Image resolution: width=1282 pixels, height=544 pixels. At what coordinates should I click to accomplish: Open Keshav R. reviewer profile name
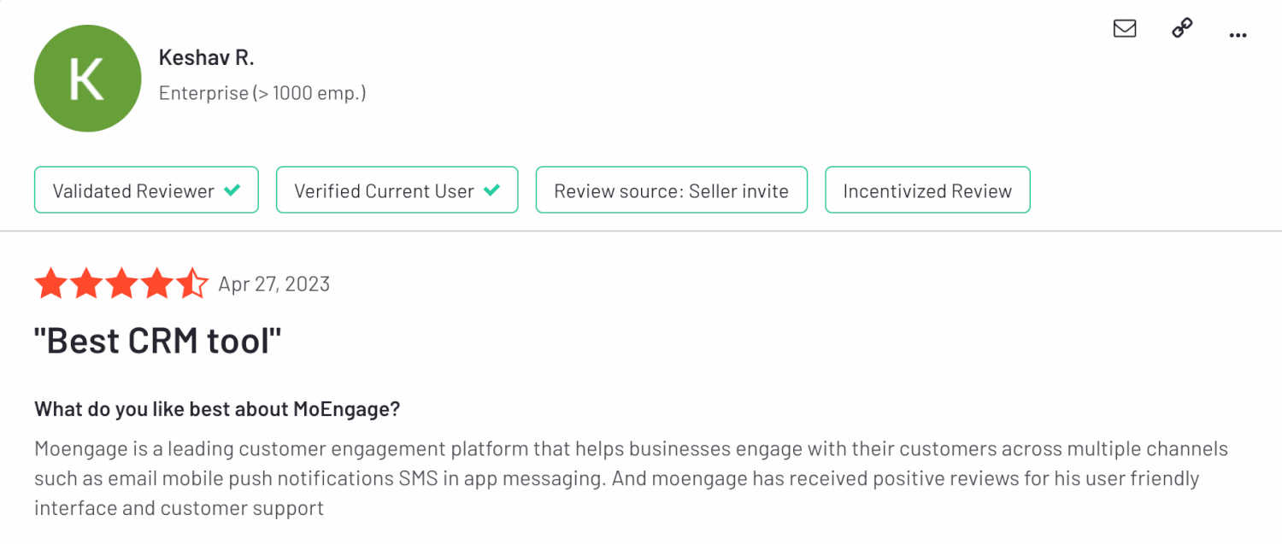[x=207, y=58]
